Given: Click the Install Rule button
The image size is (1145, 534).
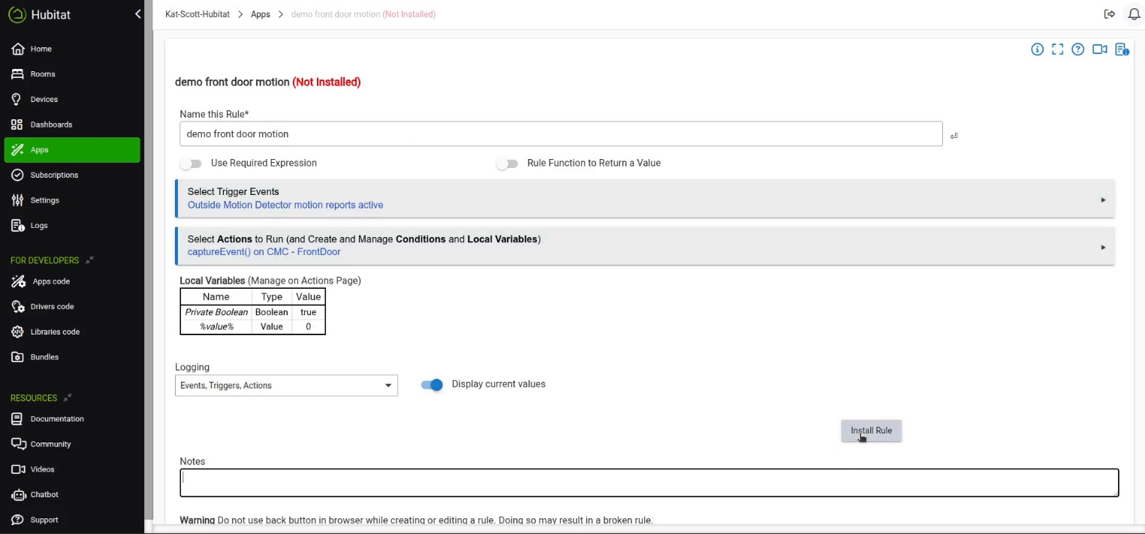Looking at the screenshot, I should click(871, 430).
